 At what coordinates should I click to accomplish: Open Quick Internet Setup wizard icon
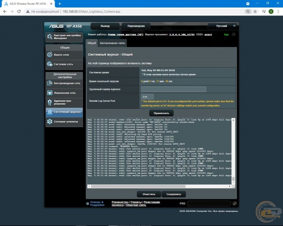click(50, 37)
